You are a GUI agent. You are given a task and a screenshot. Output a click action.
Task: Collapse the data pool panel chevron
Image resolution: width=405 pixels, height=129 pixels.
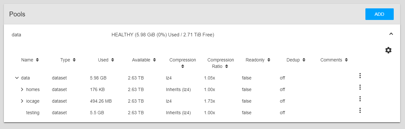(391, 33)
